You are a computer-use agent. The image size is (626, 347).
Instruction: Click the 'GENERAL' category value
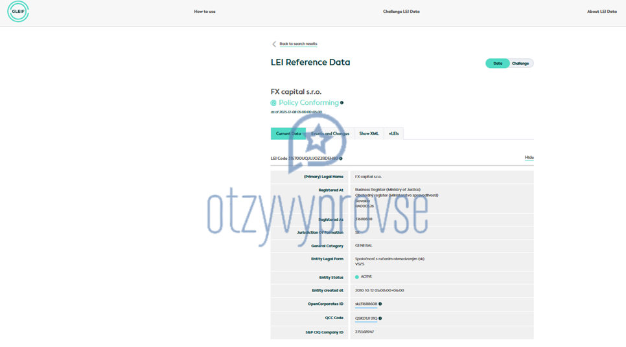364,246
